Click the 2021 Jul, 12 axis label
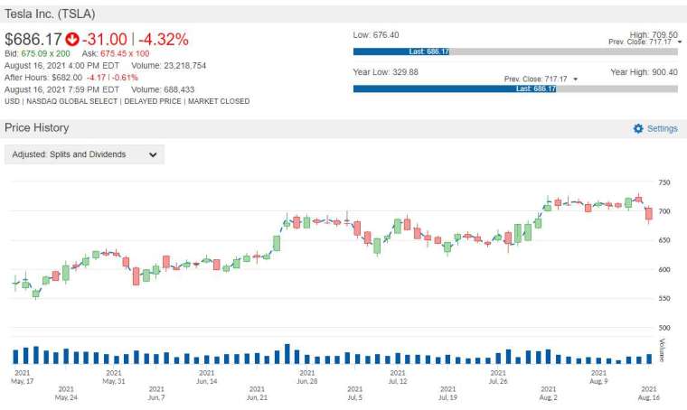The width and height of the screenshot is (687, 410). [398, 377]
